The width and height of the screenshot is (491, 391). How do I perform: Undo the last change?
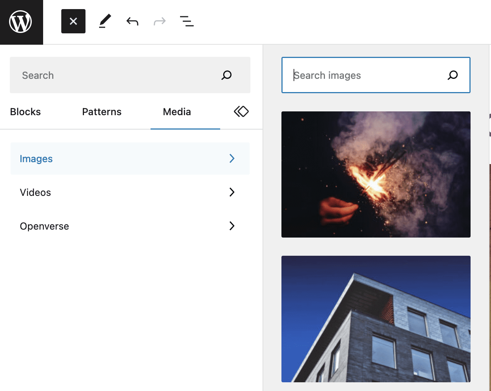pyautogui.click(x=132, y=21)
